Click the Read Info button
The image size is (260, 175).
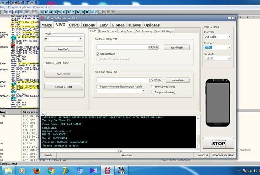tap(63, 49)
